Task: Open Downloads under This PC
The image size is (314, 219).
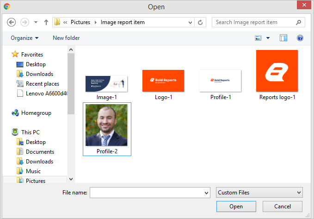Action: click(x=39, y=162)
